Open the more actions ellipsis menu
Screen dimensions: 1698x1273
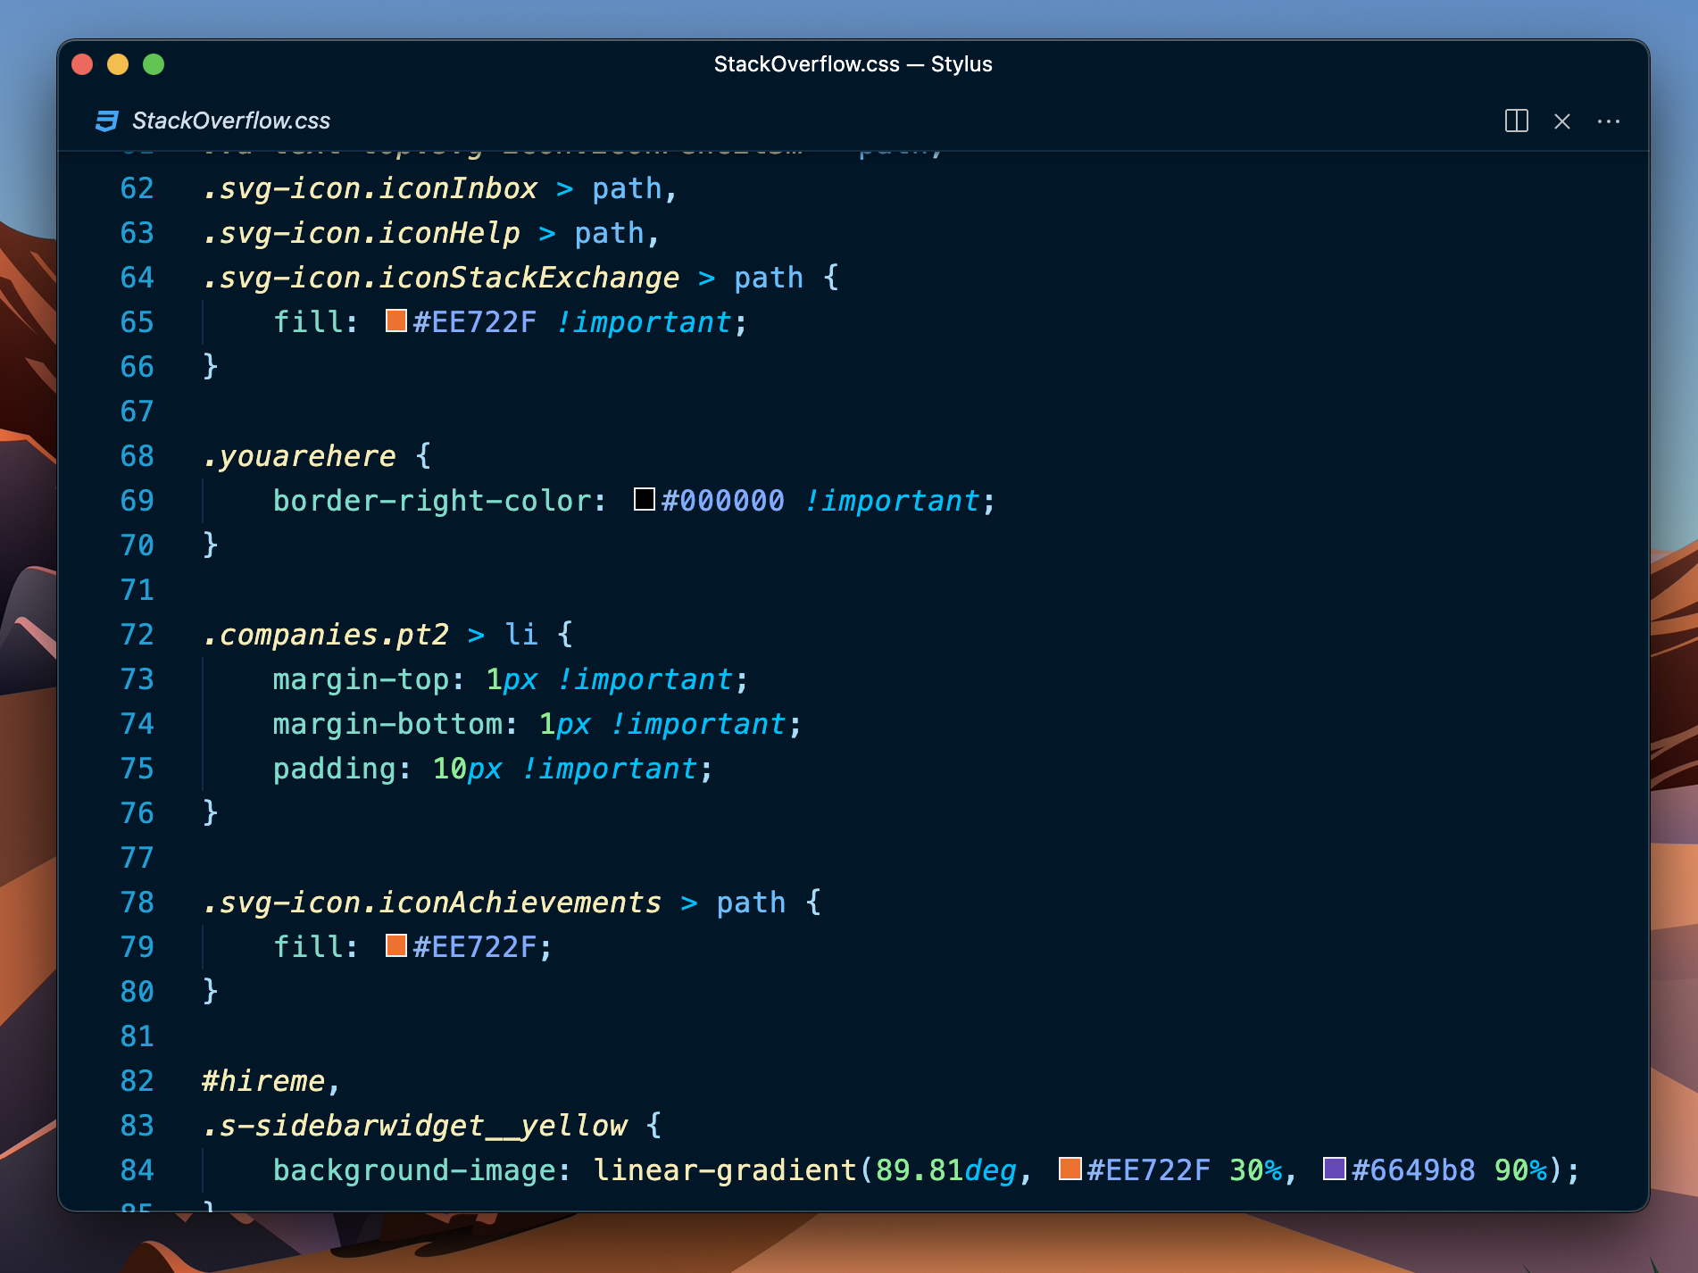click(x=1609, y=121)
